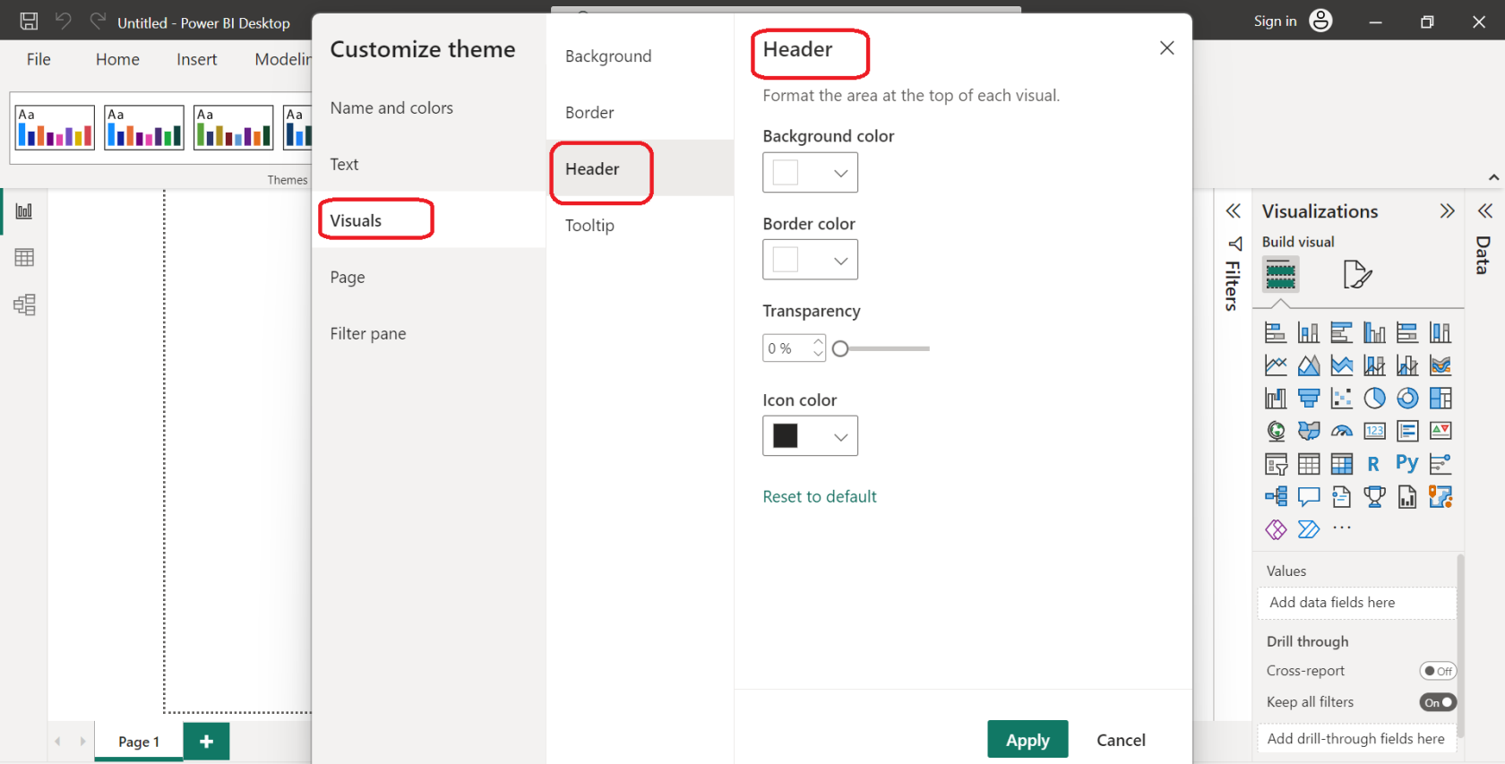Open the Insert ribbon tab
The width and height of the screenshot is (1505, 764).
[196, 59]
